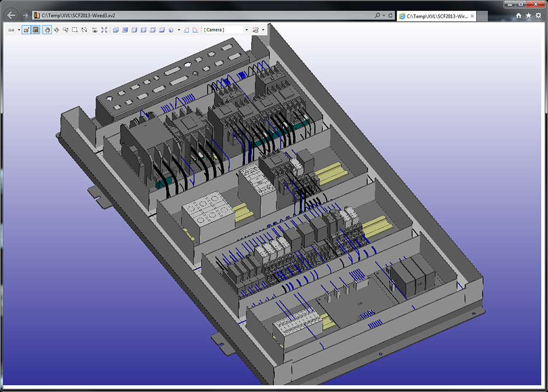Expand the isometric view dropdown arrow
The image size is (548, 392).
[178, 30]
